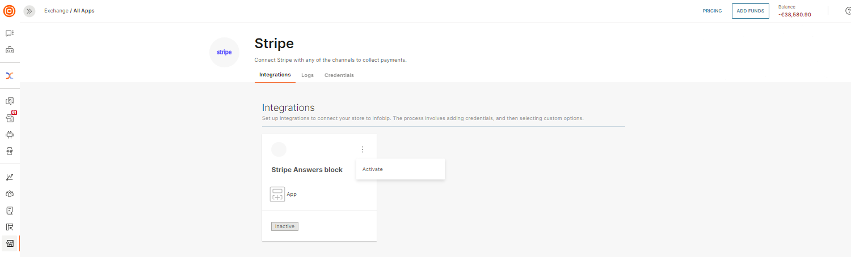Click the Exchange breadcrumb link
Image resolution: width=851 pixels, height=257 pixels.
point(56,11)
